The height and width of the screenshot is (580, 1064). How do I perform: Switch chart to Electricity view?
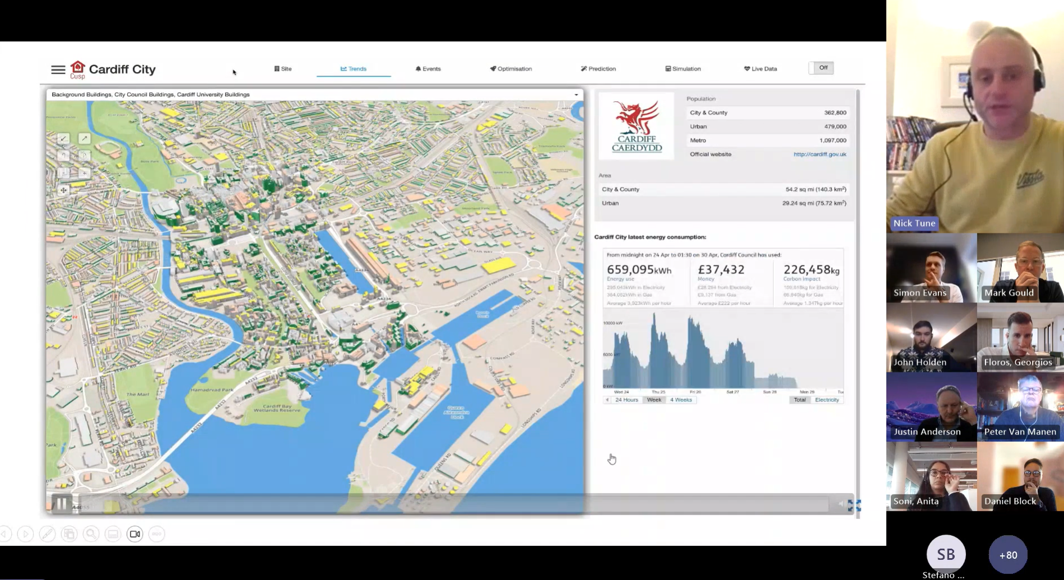point(826,400)
